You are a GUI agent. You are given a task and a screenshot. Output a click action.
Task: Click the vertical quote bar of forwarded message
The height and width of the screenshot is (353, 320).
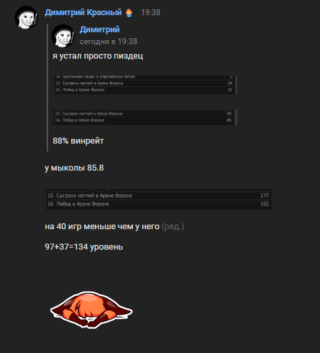pos(47,88)
